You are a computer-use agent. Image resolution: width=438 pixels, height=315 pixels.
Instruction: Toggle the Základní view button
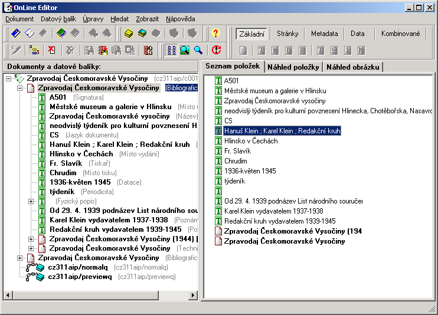pyautogui.click(x=251, y=34)
